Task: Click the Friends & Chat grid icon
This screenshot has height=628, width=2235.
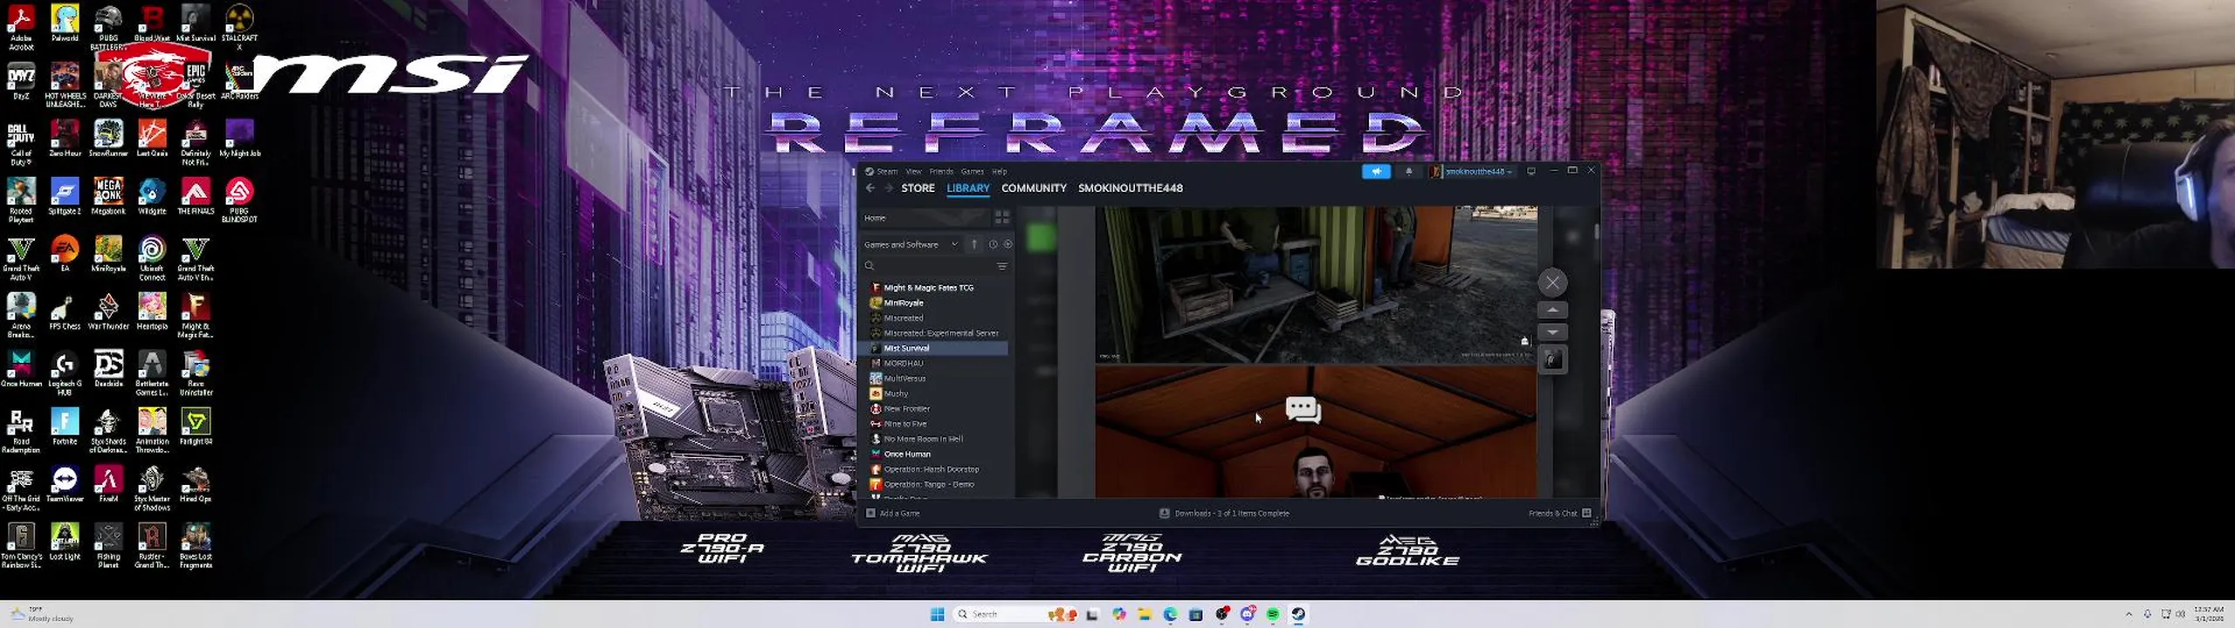Action: [x=1586, y=513]
